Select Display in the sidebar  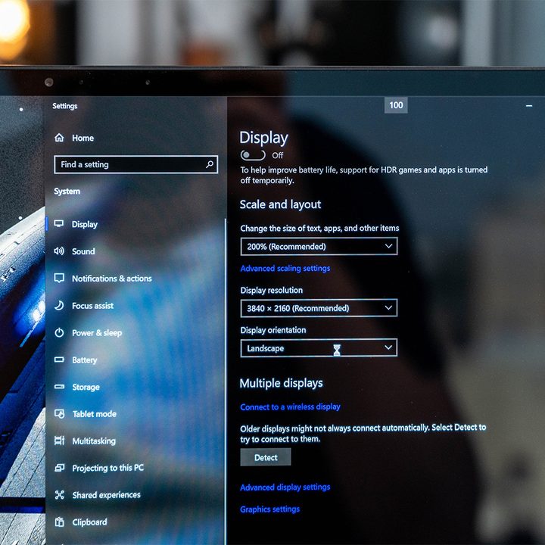click(85, 224)
